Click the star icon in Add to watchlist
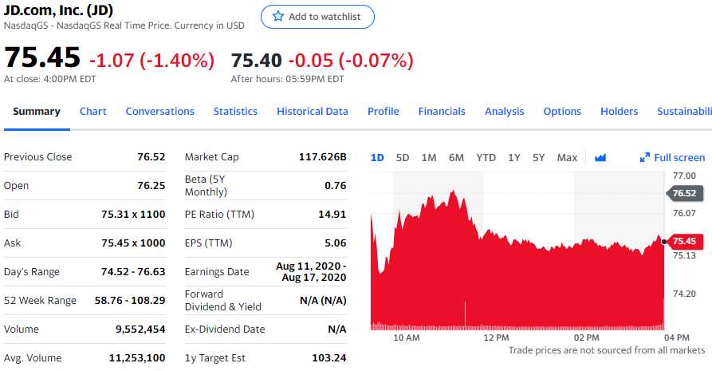This screenshot has width=712, height=371. pyautogui.click(x=278, y=17)
